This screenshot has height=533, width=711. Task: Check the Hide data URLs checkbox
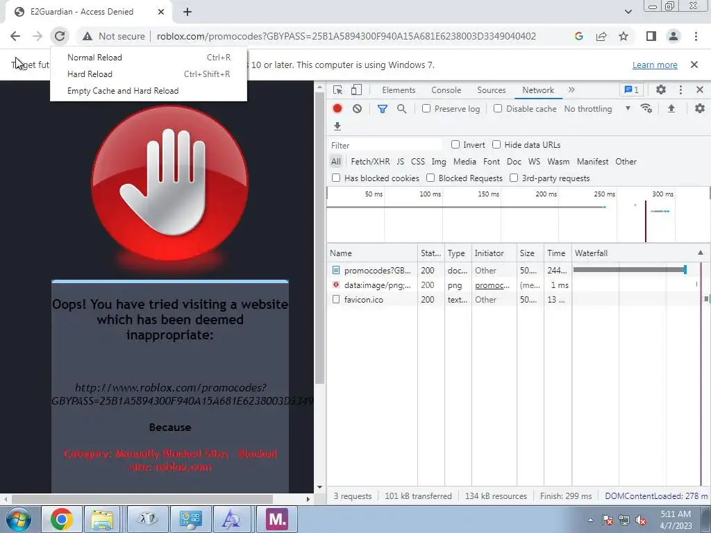pos(496,144)
